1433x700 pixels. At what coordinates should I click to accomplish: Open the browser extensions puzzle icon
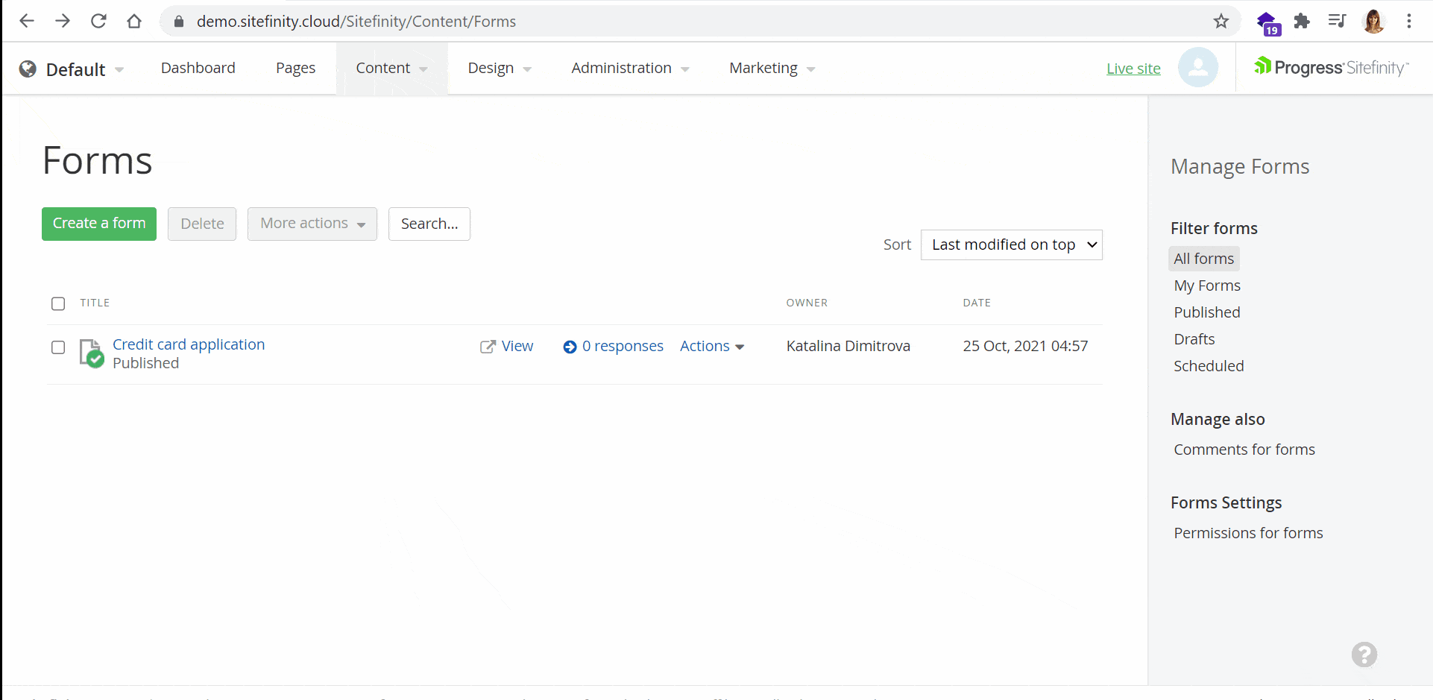tap(1302, 21)
